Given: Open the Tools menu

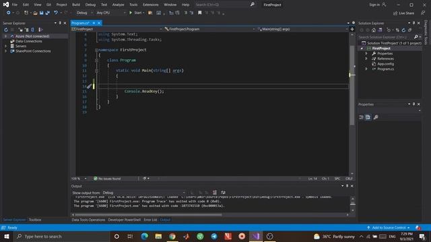Looking at the screenshot, I should (133, 5).
